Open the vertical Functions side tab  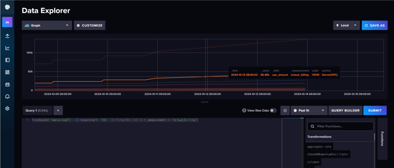tap(382, 138)
